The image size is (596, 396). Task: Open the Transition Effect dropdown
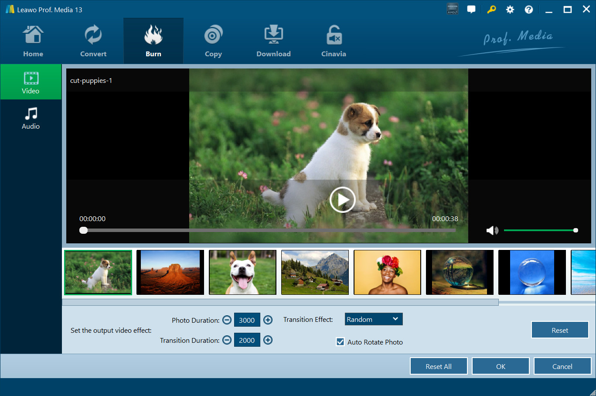[373, 319]
